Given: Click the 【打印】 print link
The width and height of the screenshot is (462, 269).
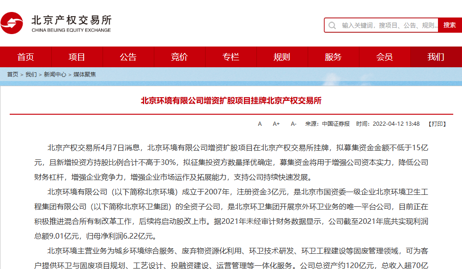Looking at the screenshot, I should pyautogui.click(x=437, y=124).
